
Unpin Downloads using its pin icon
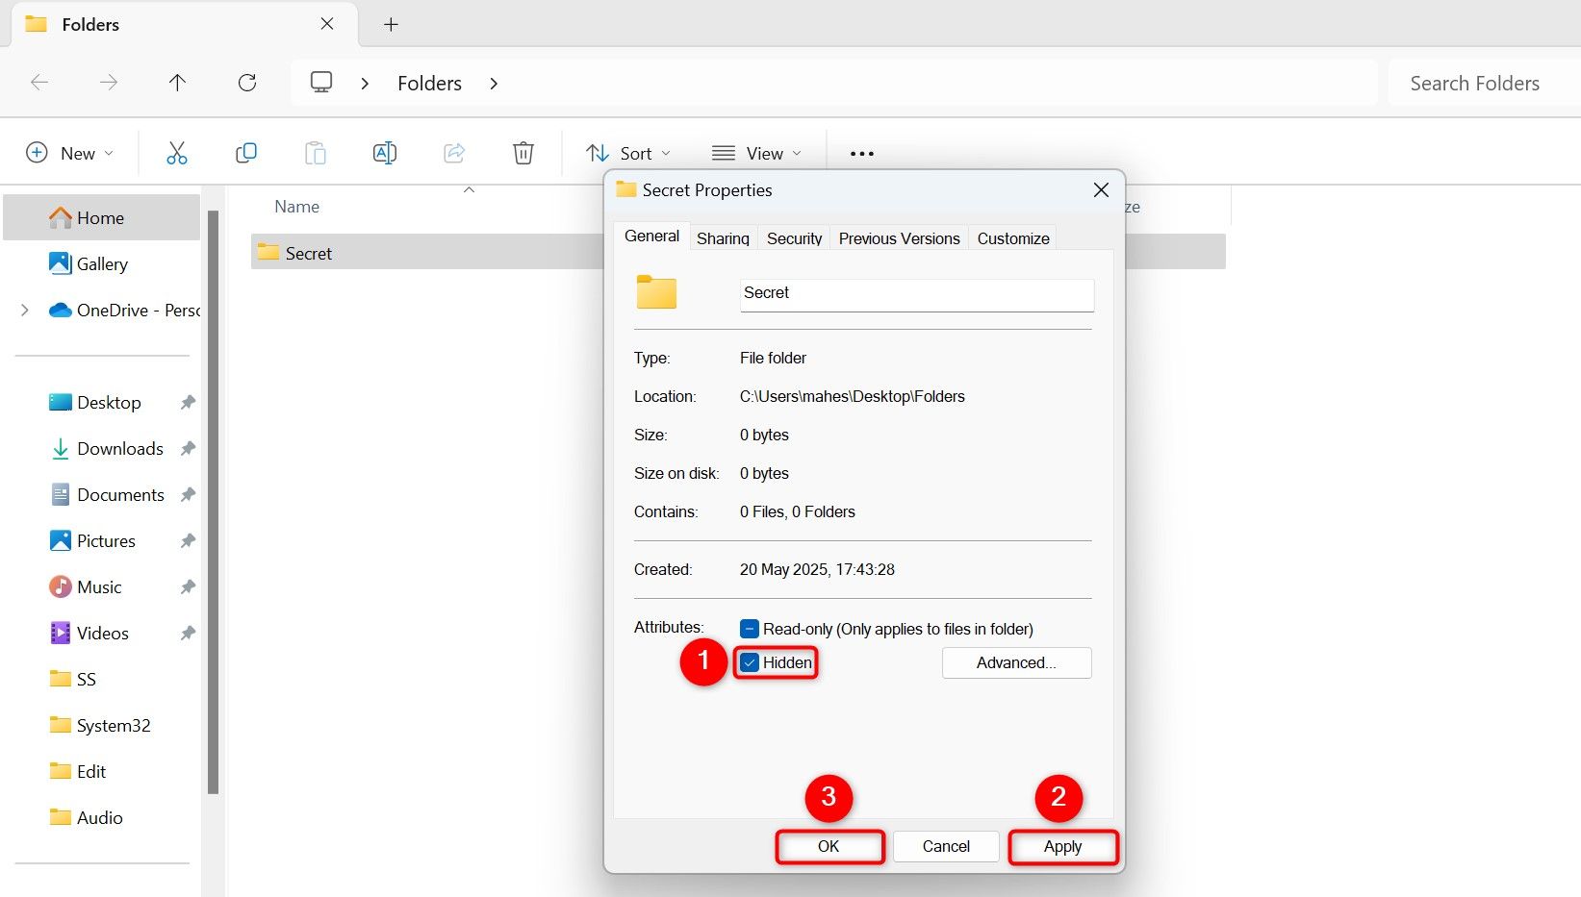click(x=188, y=449)
